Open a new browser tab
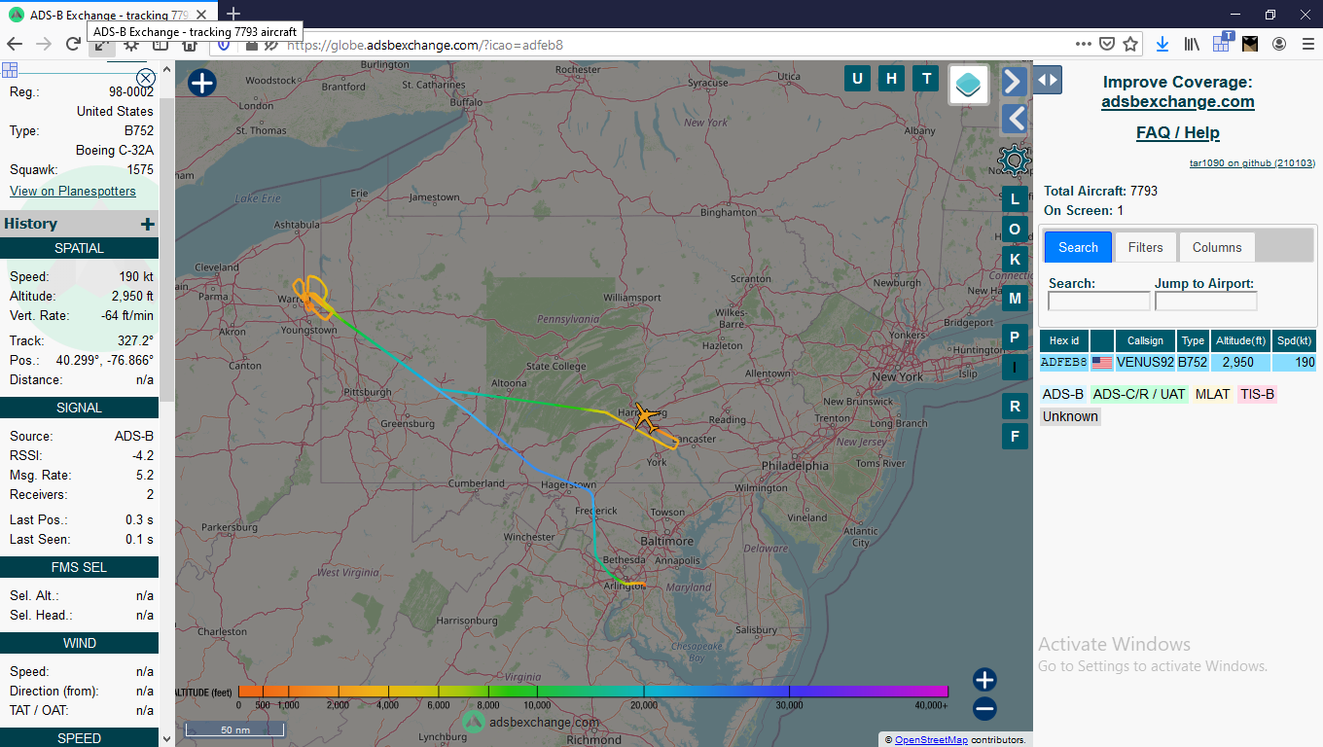Image resolution: width=1323 pixels, height=747 pixels. tap(233, 15)
